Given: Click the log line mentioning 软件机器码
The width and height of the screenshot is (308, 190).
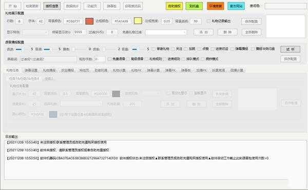Looking at the screenshot, I should pyautogui.click(x=138, y=158).
